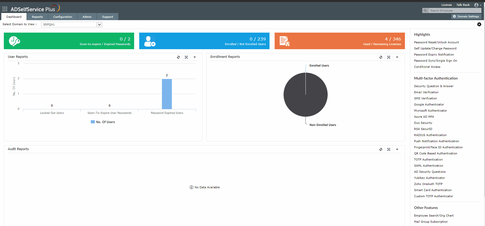The width and height of the screenshot is (485, 226).
Task: Open the user account profile menu
Action: click(x=478, y=5)
